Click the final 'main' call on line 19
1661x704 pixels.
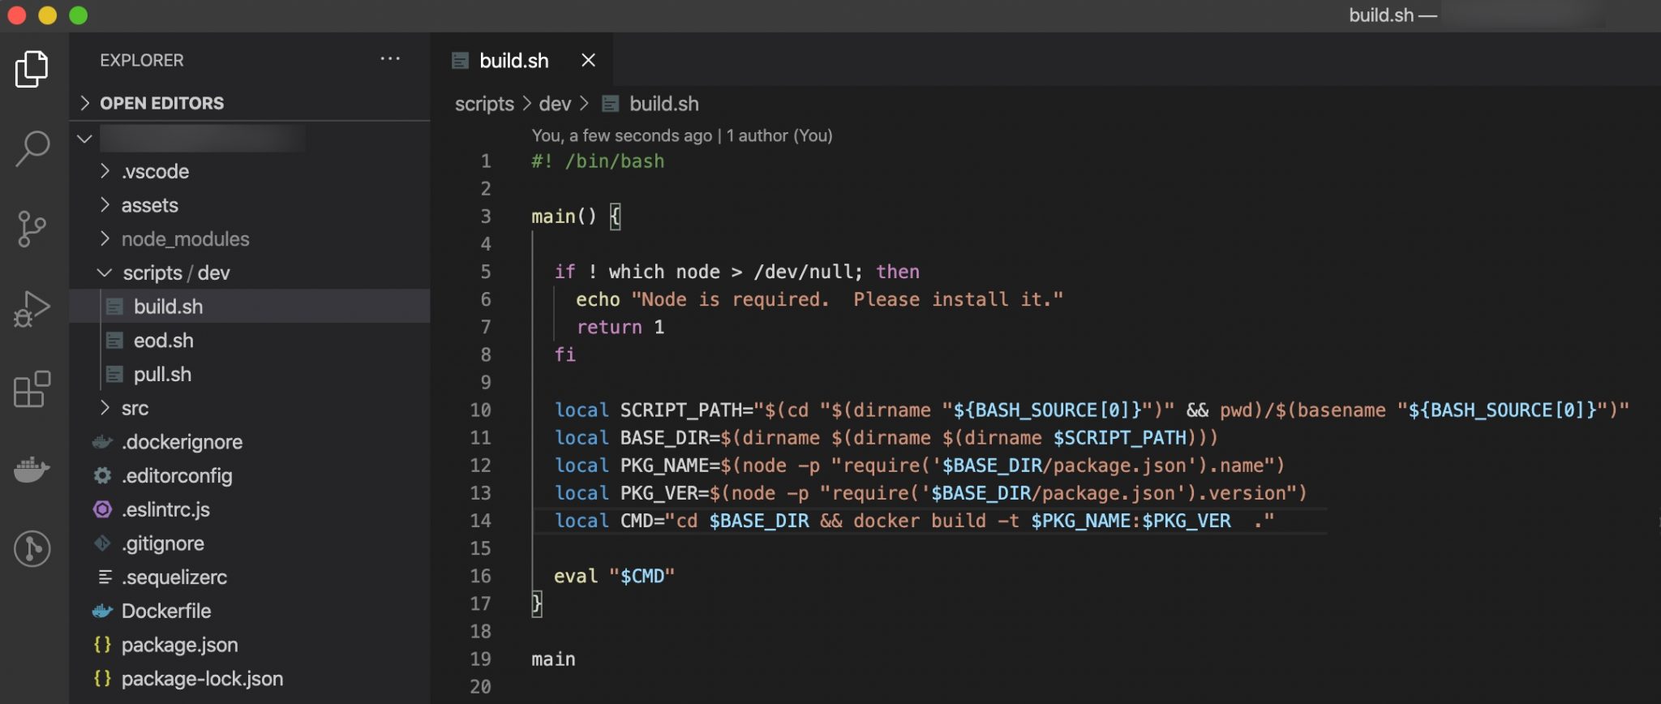tap(553, 659)
